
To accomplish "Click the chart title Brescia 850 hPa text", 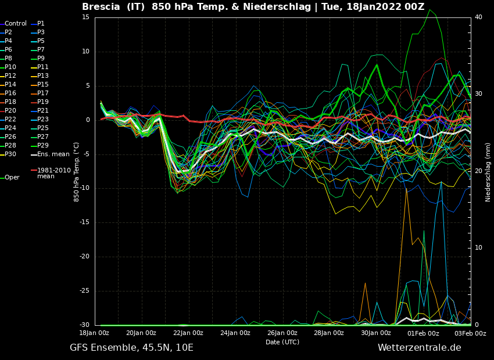I will [253, 7].
